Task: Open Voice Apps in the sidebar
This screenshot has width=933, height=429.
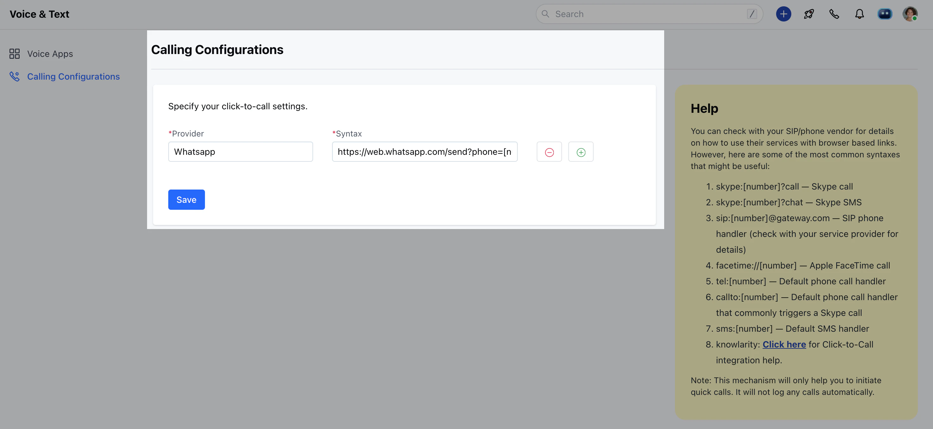Action: [50, 54]
